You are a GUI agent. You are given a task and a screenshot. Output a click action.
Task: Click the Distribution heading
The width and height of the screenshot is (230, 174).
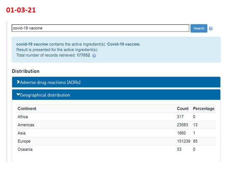click(26, 71)
